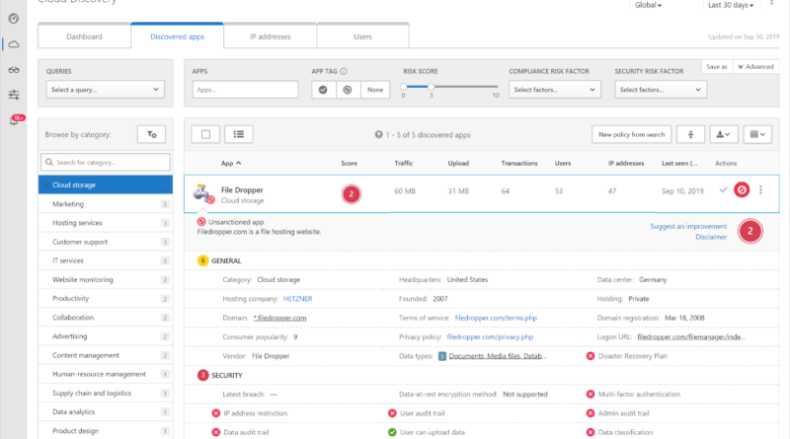
Task: Mark File Dropper as sanctioned checkmark
Action: (724, 189)
